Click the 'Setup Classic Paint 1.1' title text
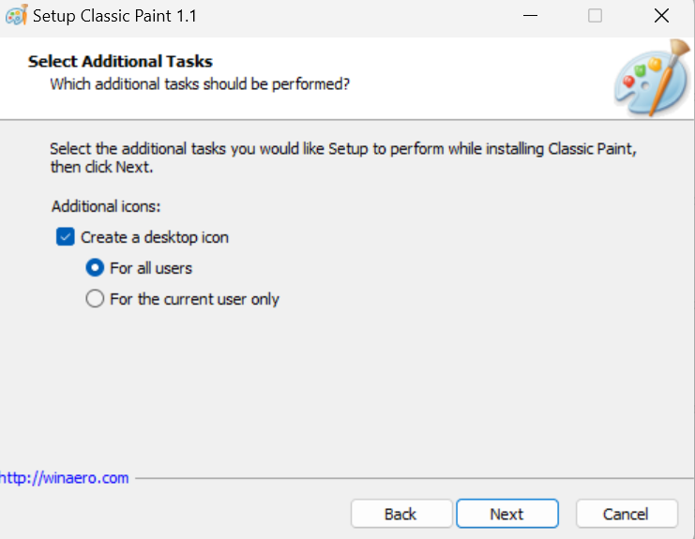The width and height of the screenshot is (695, 539). (114, 16)
